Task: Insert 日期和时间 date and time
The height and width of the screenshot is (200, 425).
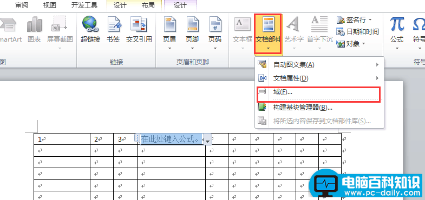Action: point(357,32)
